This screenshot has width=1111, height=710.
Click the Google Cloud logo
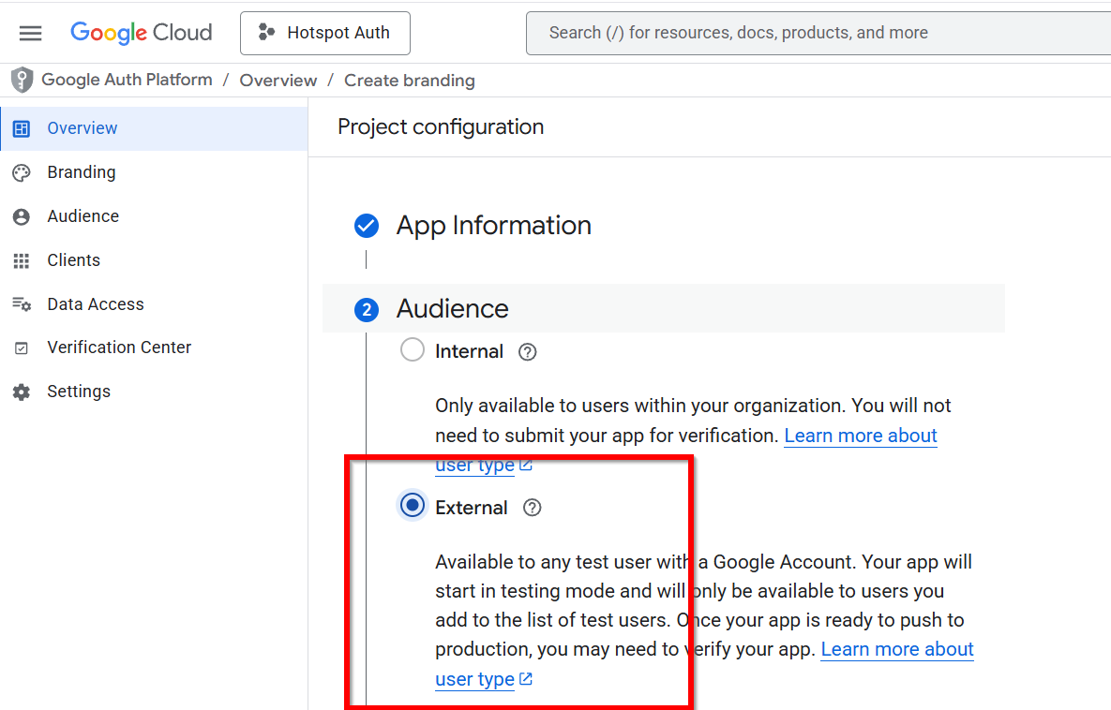(142, 33)
